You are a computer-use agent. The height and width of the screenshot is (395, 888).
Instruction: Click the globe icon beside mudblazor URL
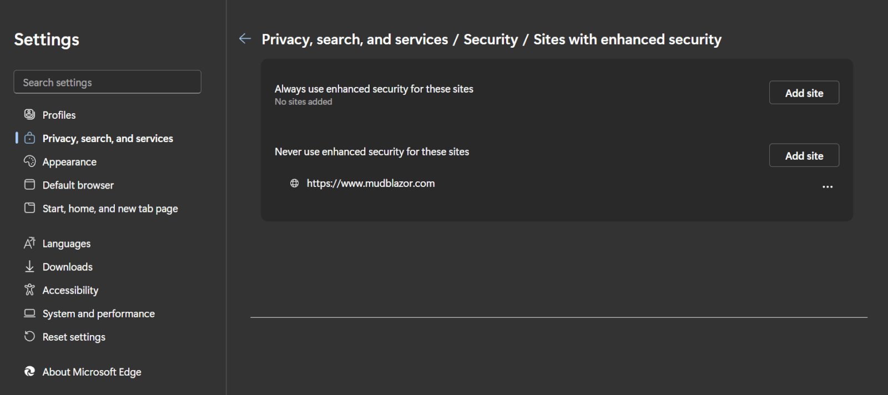tap(295, 184)
